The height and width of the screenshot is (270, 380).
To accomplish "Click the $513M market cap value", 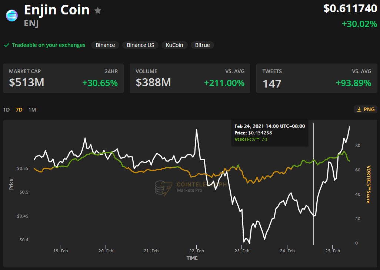I will [27, 82].
